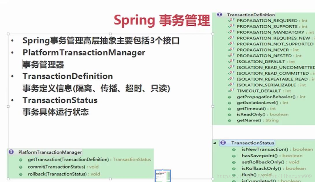Click the 'PROPAGATION_NESTED : int' label
The width and height of the screenshot is (315, 182).
point(269,56)
